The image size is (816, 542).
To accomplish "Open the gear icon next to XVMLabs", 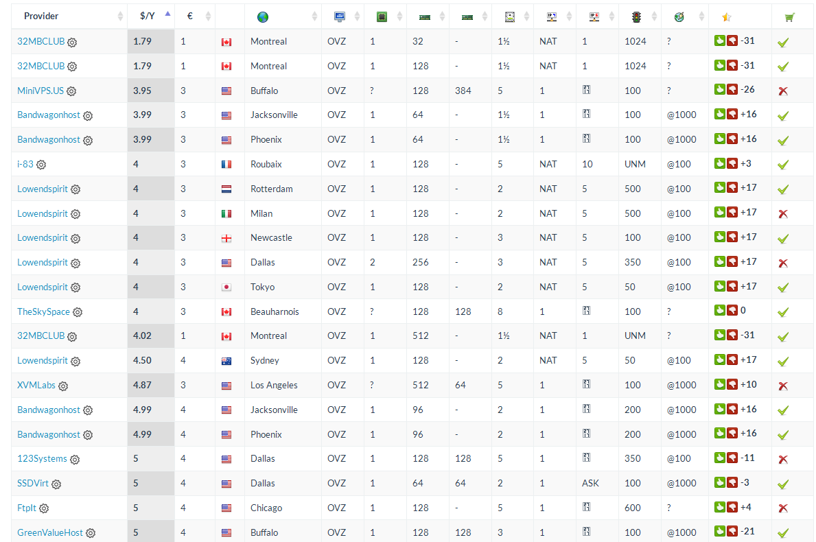I will [x=63, y=386].
